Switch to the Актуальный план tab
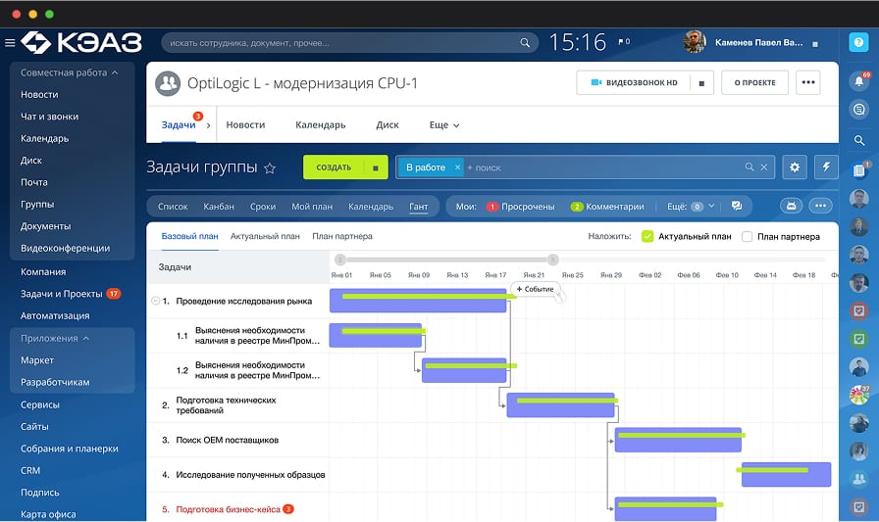 click(265, 236)
